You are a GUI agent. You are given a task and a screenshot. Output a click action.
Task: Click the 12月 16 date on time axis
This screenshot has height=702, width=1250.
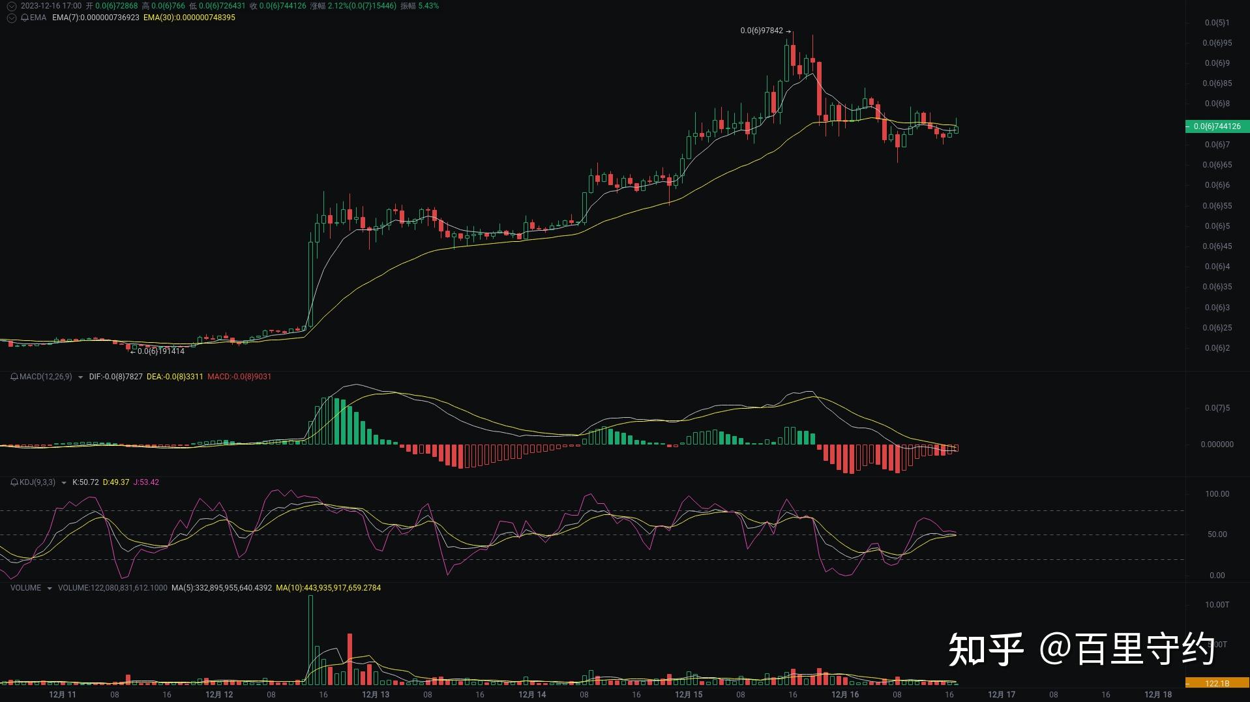click(x=845, y=695)
